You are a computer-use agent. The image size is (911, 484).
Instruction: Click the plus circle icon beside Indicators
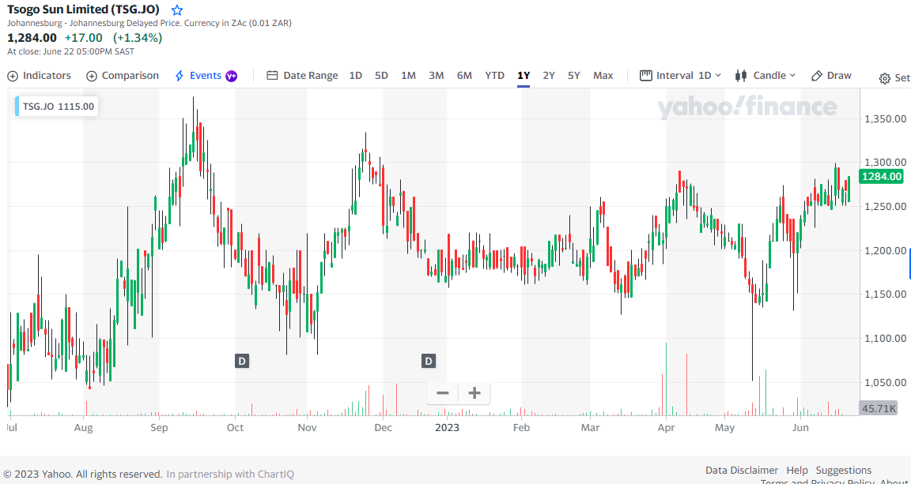(13, 76)
